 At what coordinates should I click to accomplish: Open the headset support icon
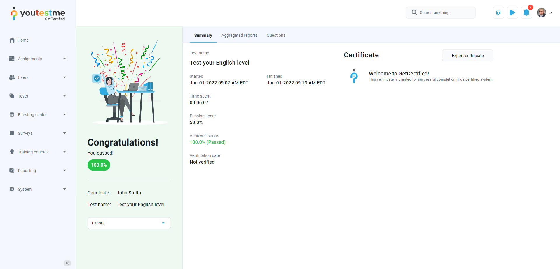pos(498,13)
